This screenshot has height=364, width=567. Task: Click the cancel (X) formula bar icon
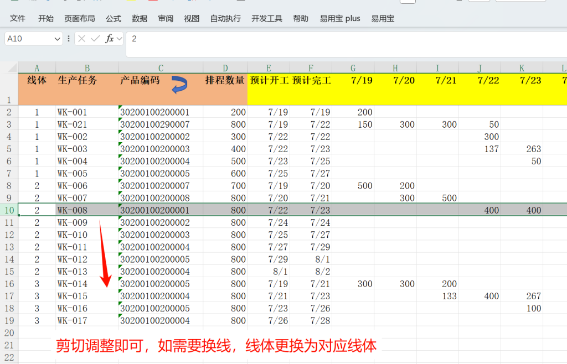coord(82,39)
